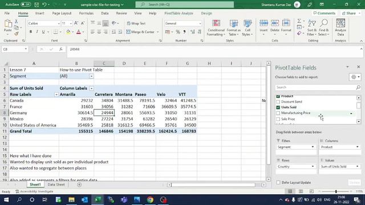
Task: Switch to Page Layout tab
Action: coord(62,13)
